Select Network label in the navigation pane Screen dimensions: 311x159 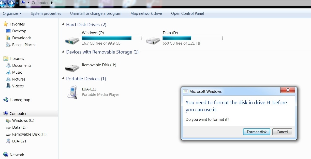(17, 155)
